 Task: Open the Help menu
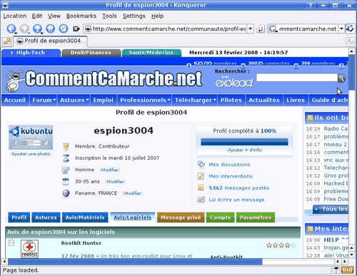point(157,16)
